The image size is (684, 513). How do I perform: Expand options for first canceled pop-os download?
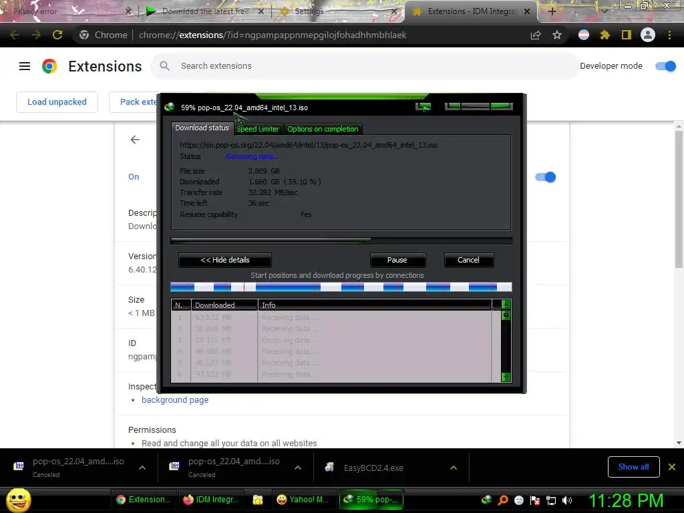[x=142, y=468]
